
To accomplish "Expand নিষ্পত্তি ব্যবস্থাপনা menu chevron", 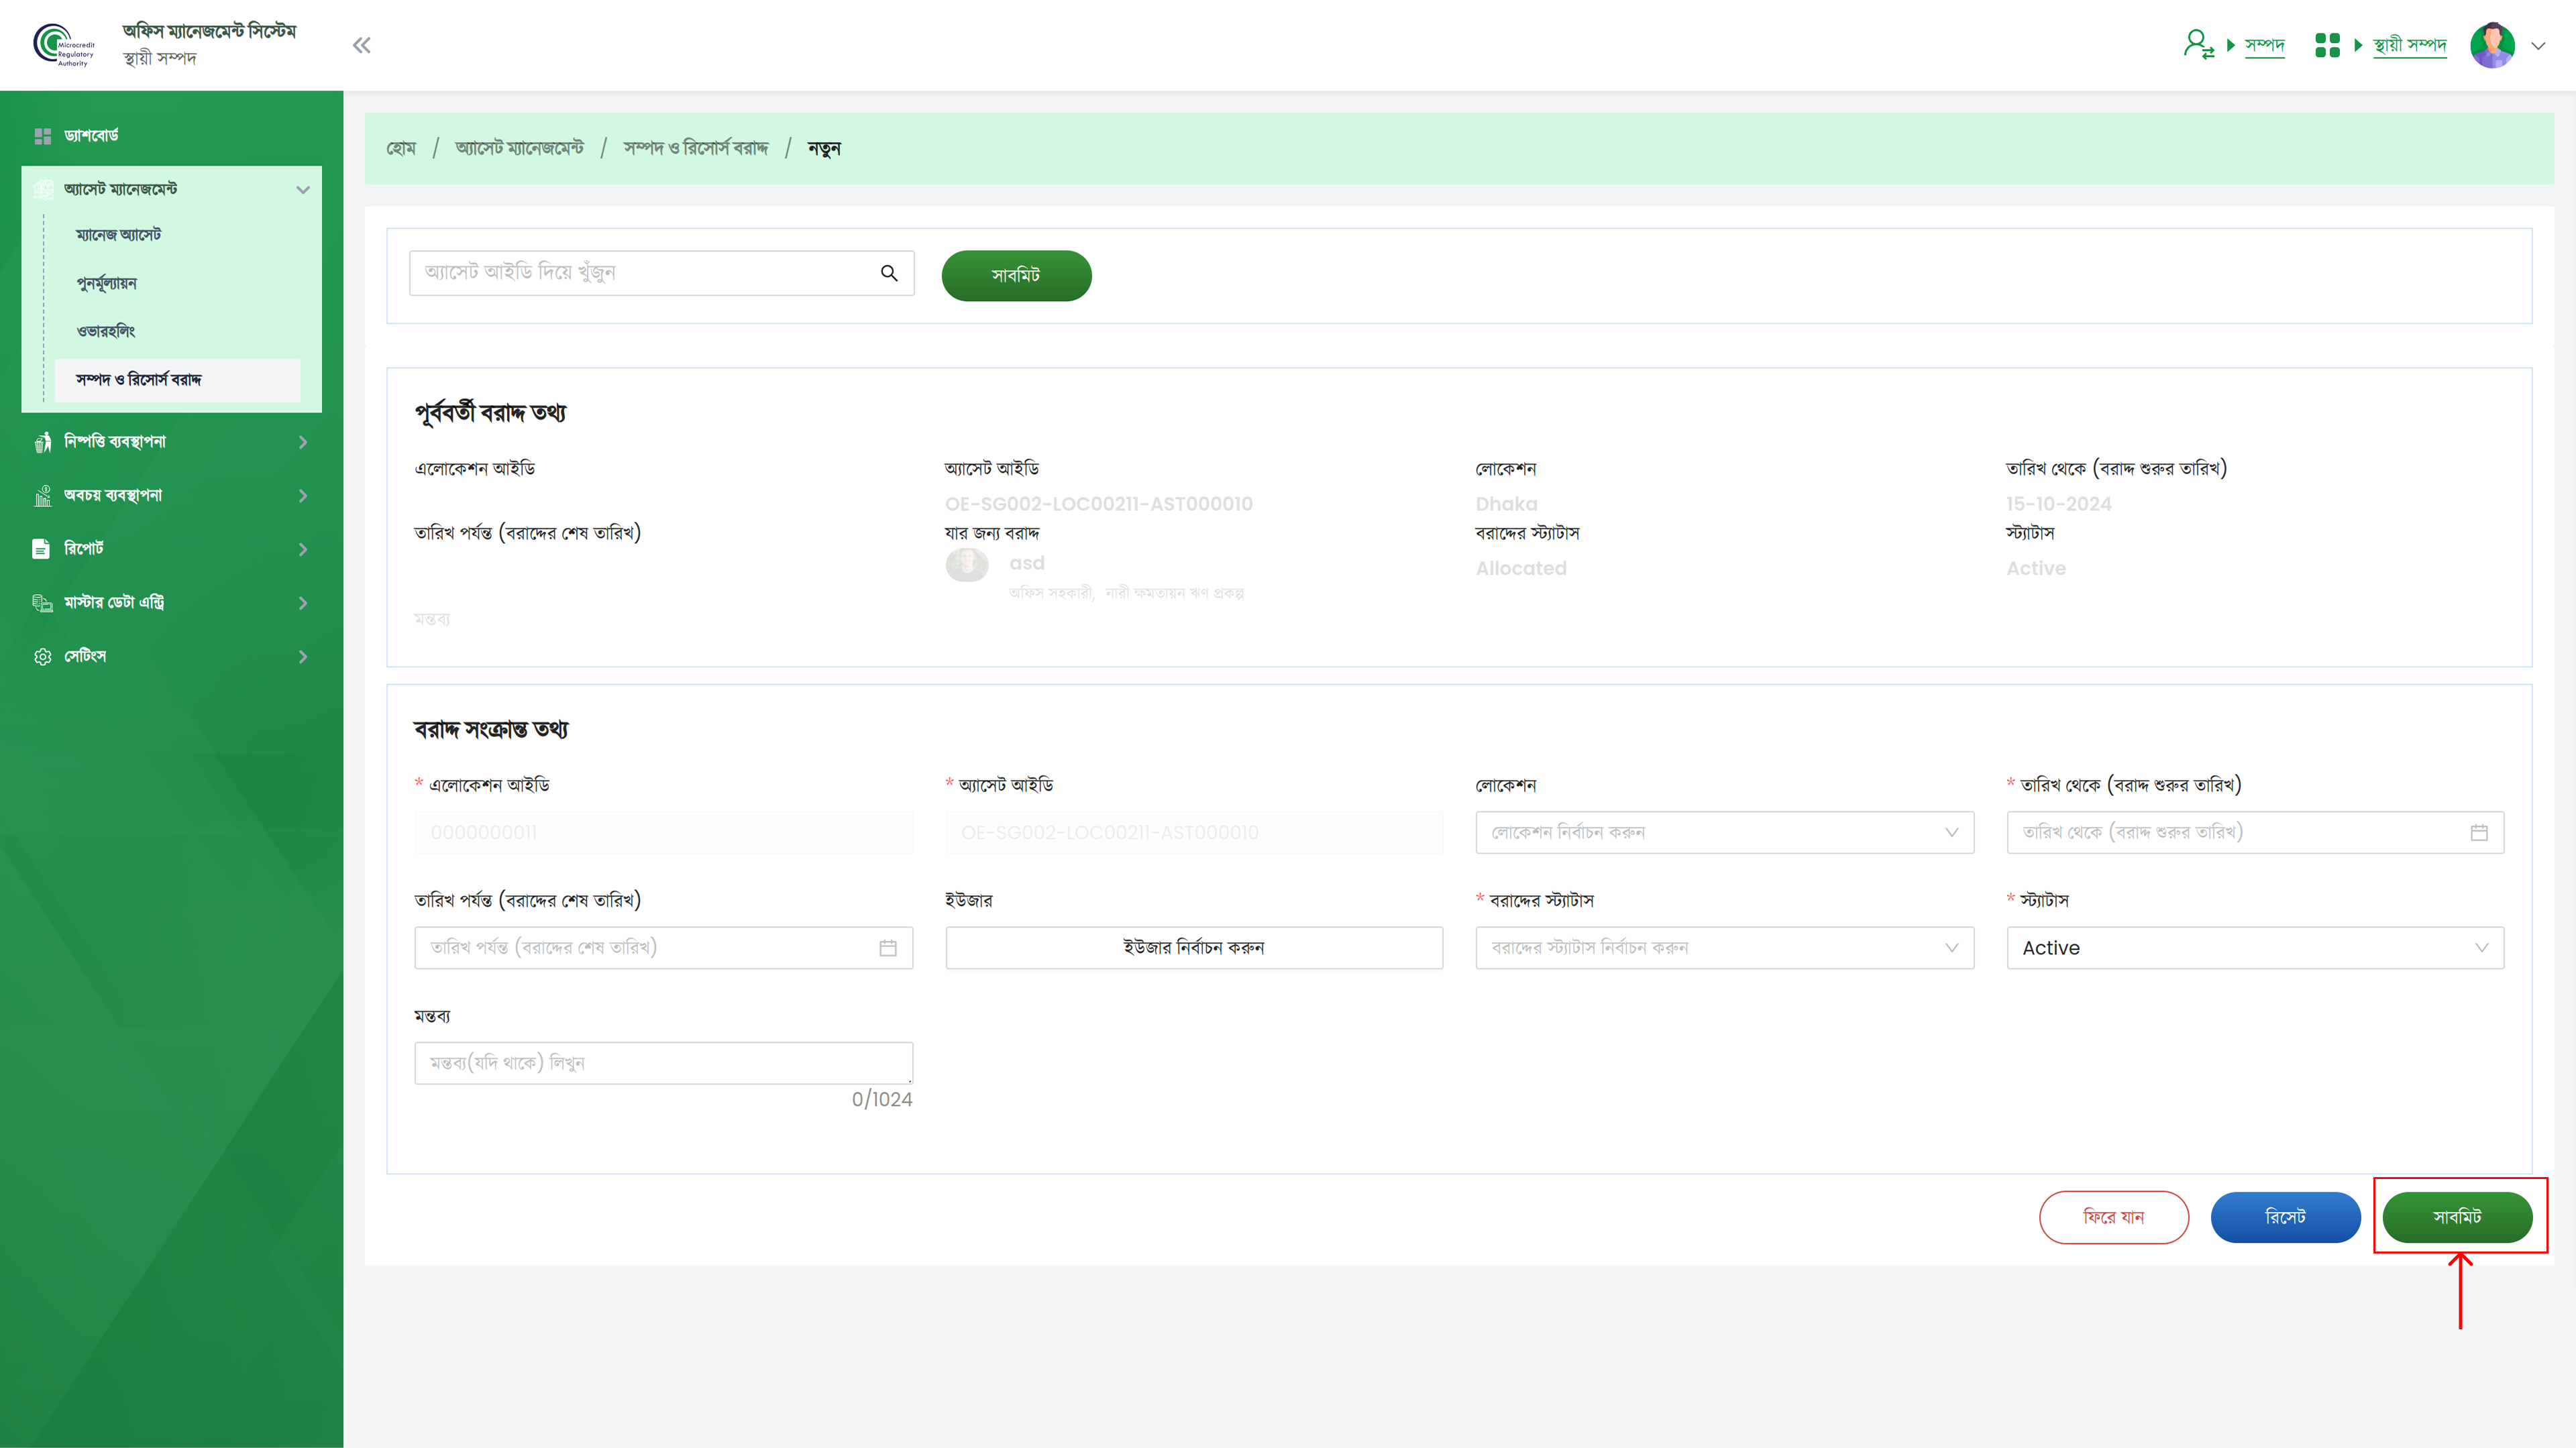I will click(x=303, y=442).
